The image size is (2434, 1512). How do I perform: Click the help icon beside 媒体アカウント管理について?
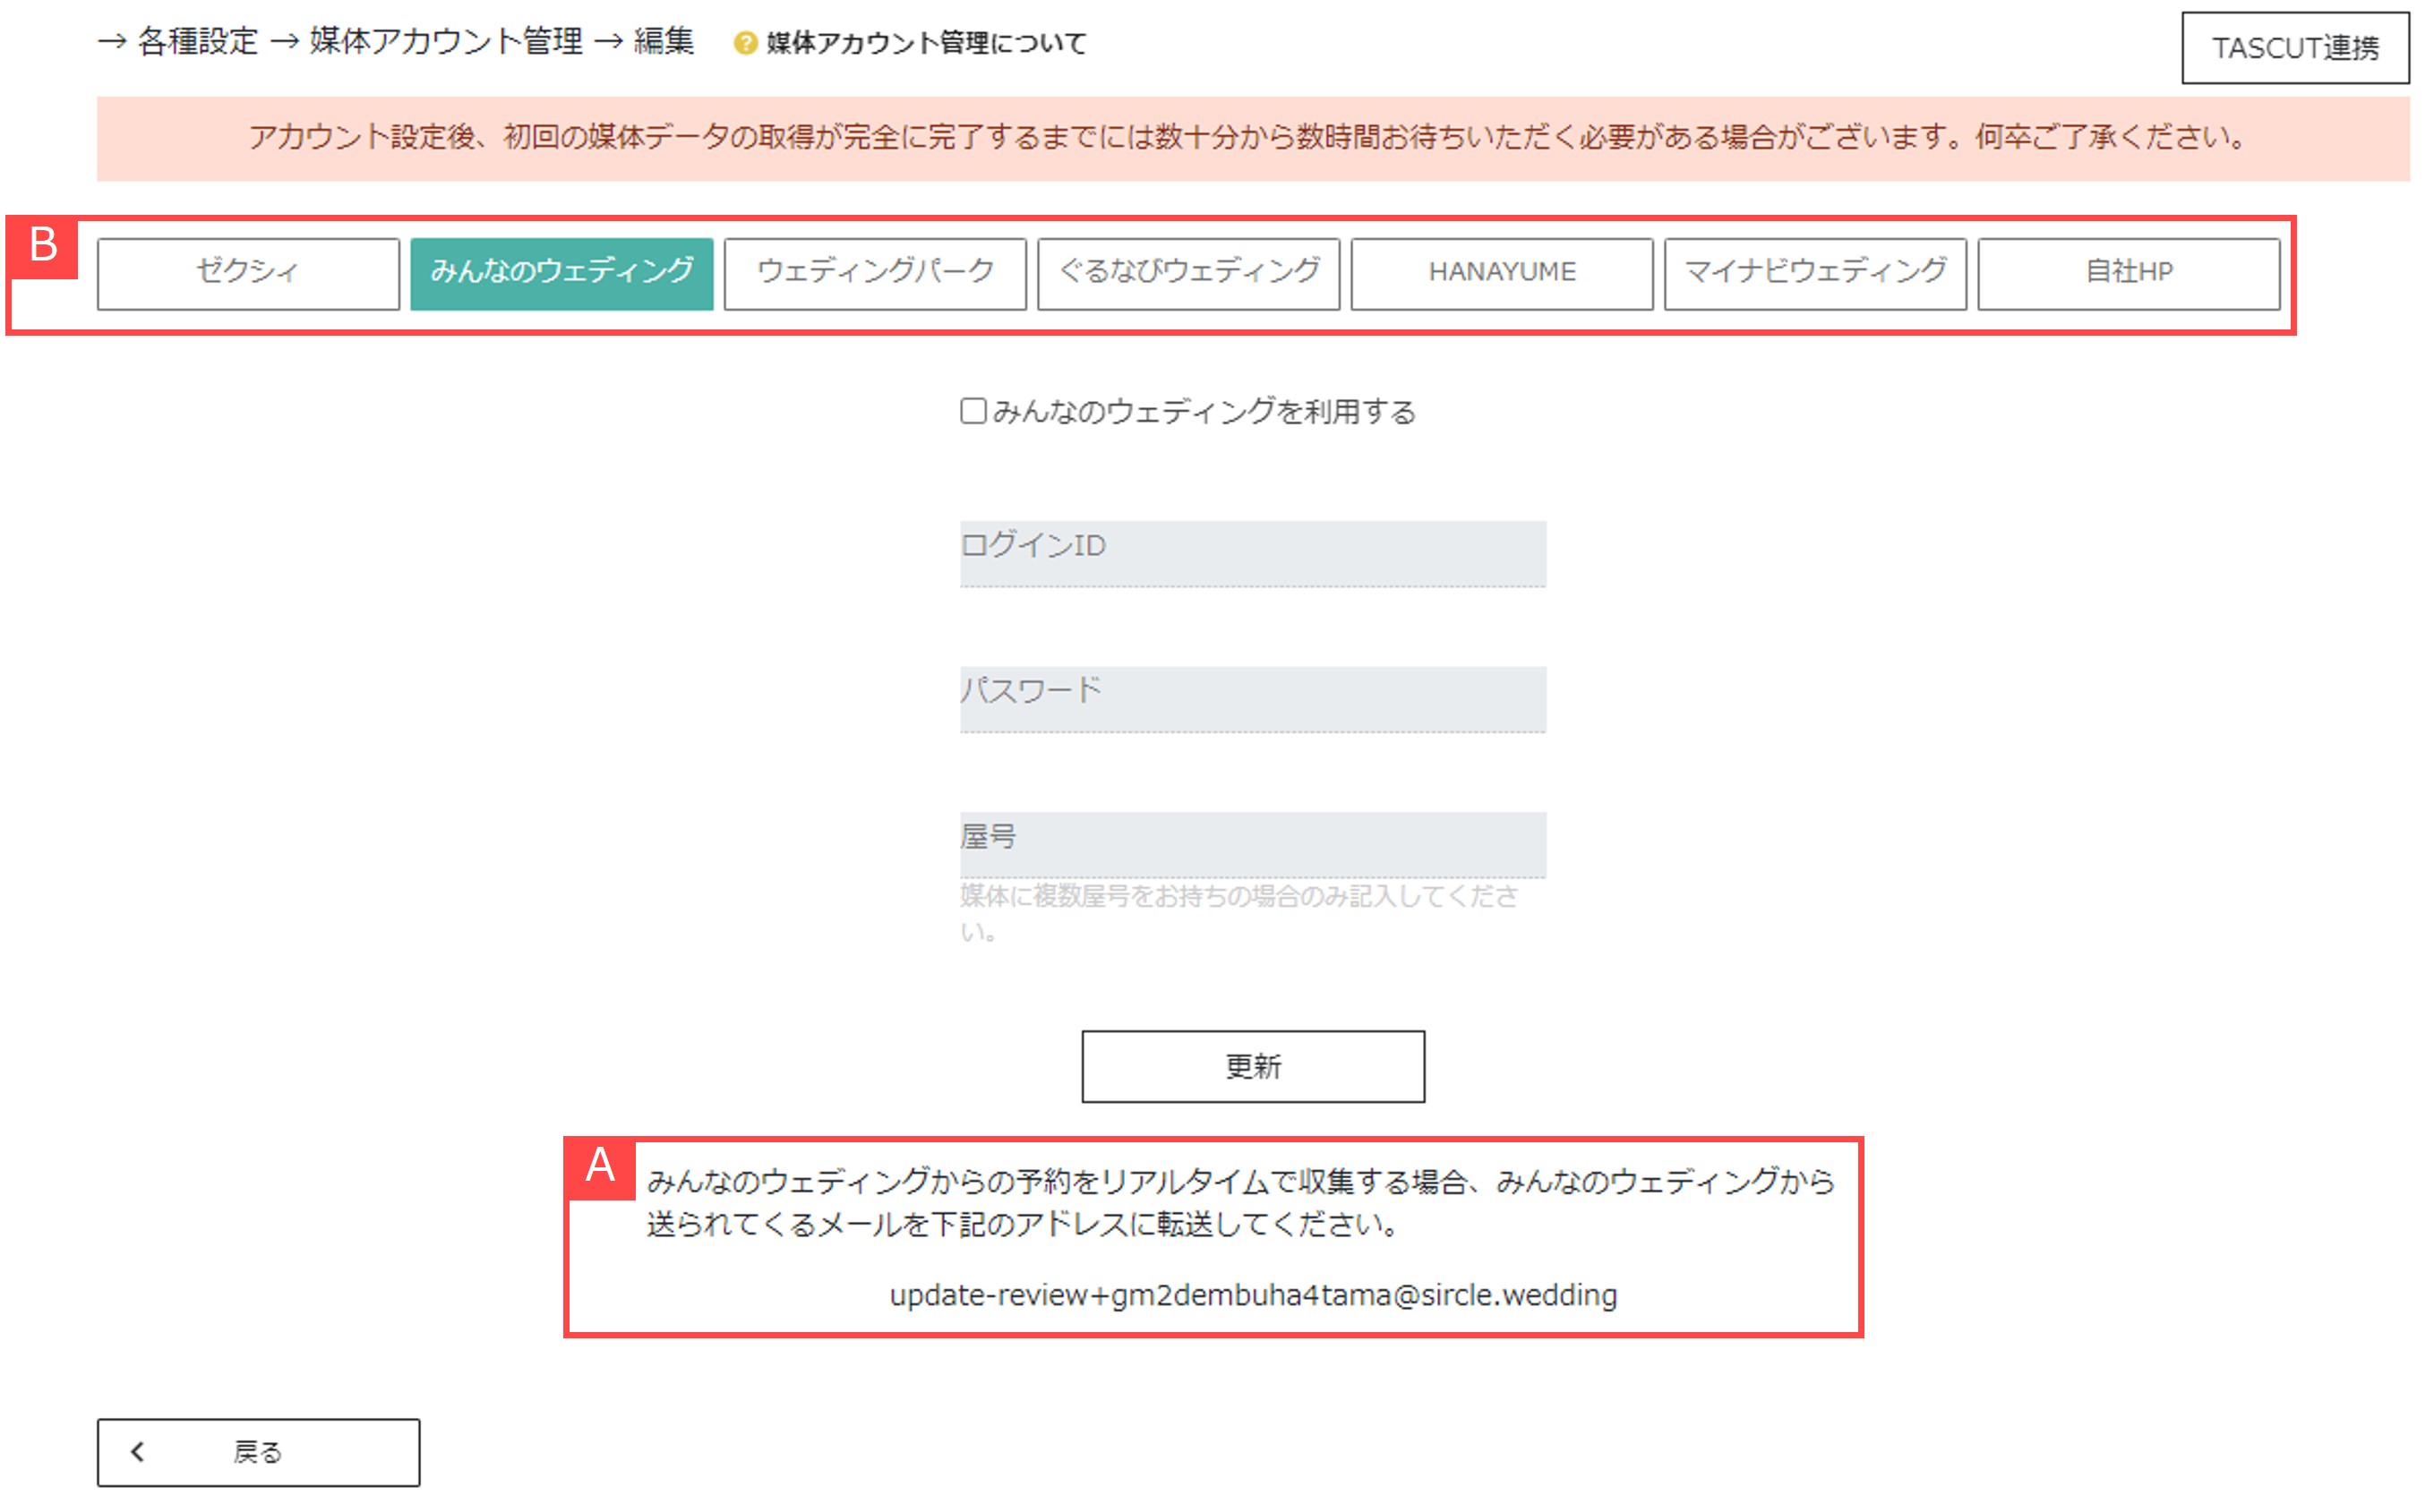pyautogui.click(x=745, y=42)
